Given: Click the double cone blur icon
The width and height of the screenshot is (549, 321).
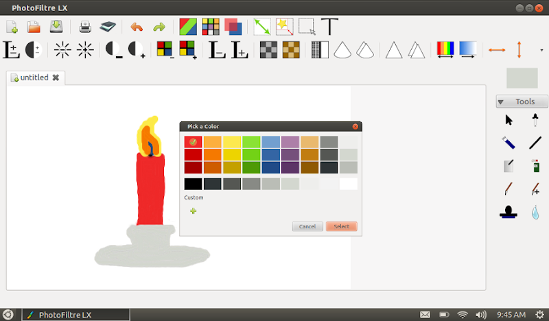Looking at the screenshot, I should click(x=365, y=49).
